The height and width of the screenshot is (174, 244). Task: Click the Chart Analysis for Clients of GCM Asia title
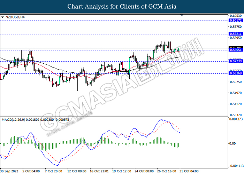tap(122, 7)
